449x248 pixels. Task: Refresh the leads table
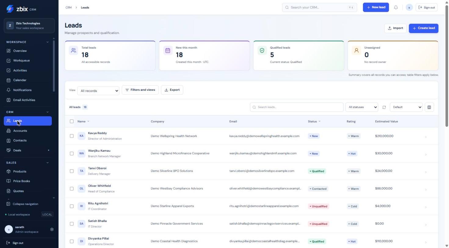[384, 107]
